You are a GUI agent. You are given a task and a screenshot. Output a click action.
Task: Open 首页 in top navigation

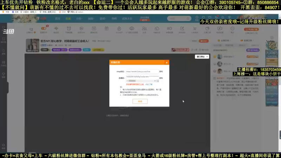[58, 19]
